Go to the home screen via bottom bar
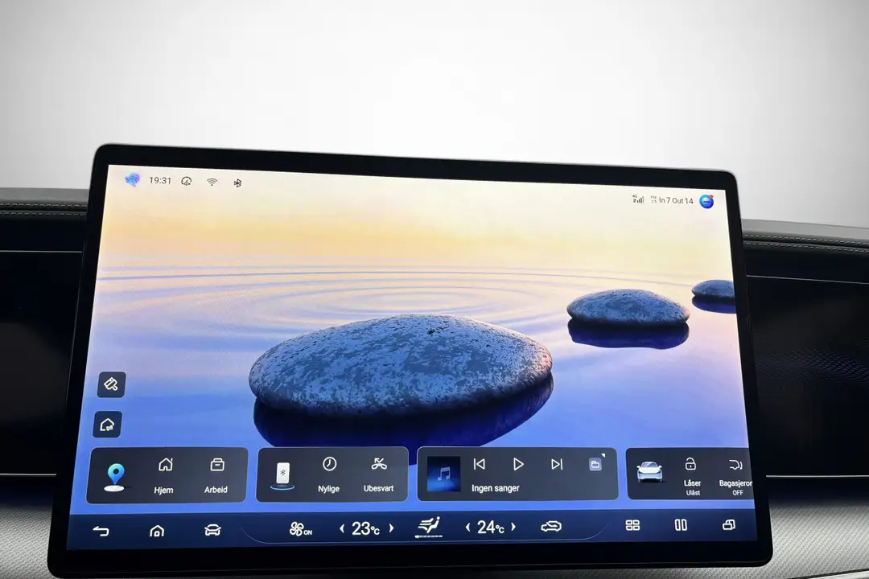The image size is (869, 579). click(x=157, y=531)
